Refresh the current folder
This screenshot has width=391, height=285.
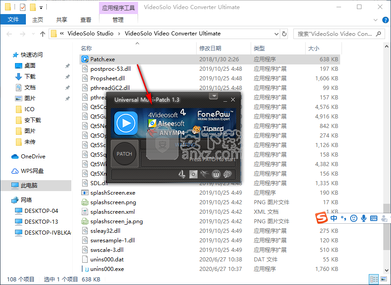pos(284,34)
